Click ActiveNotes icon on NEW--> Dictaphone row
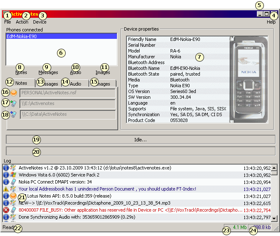The image size is (280, 236). coord(13,203)
